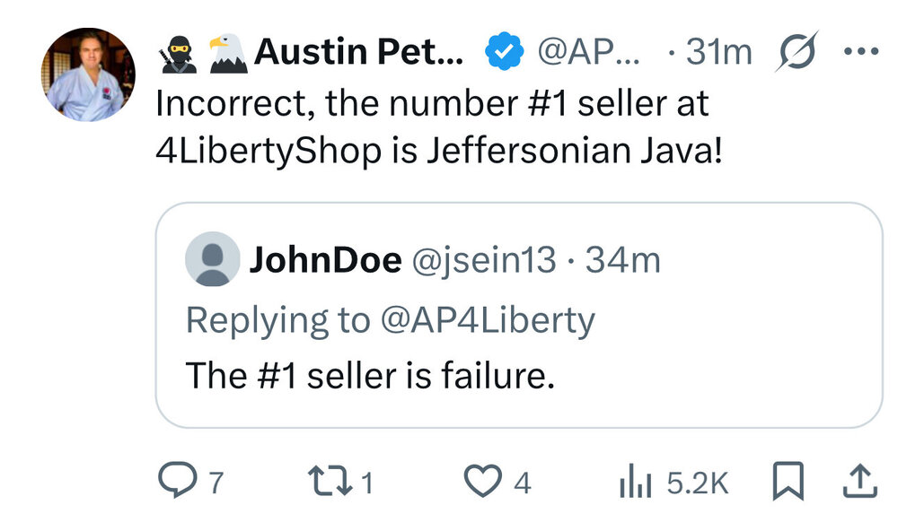The width and height of the screenshot is (898, 531).
Task: Tap the share upload icon
Action: [858, 483]
